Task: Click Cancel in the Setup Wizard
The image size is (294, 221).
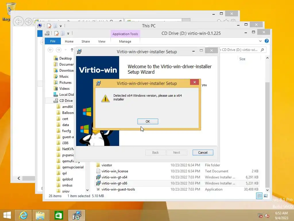Action: (203, 153)
